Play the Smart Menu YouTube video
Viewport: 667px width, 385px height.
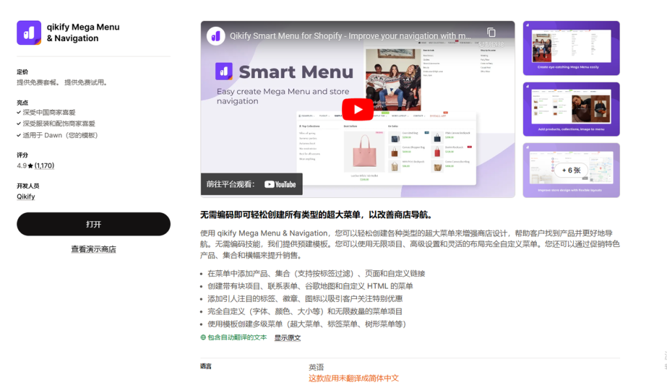pos(357,109)
